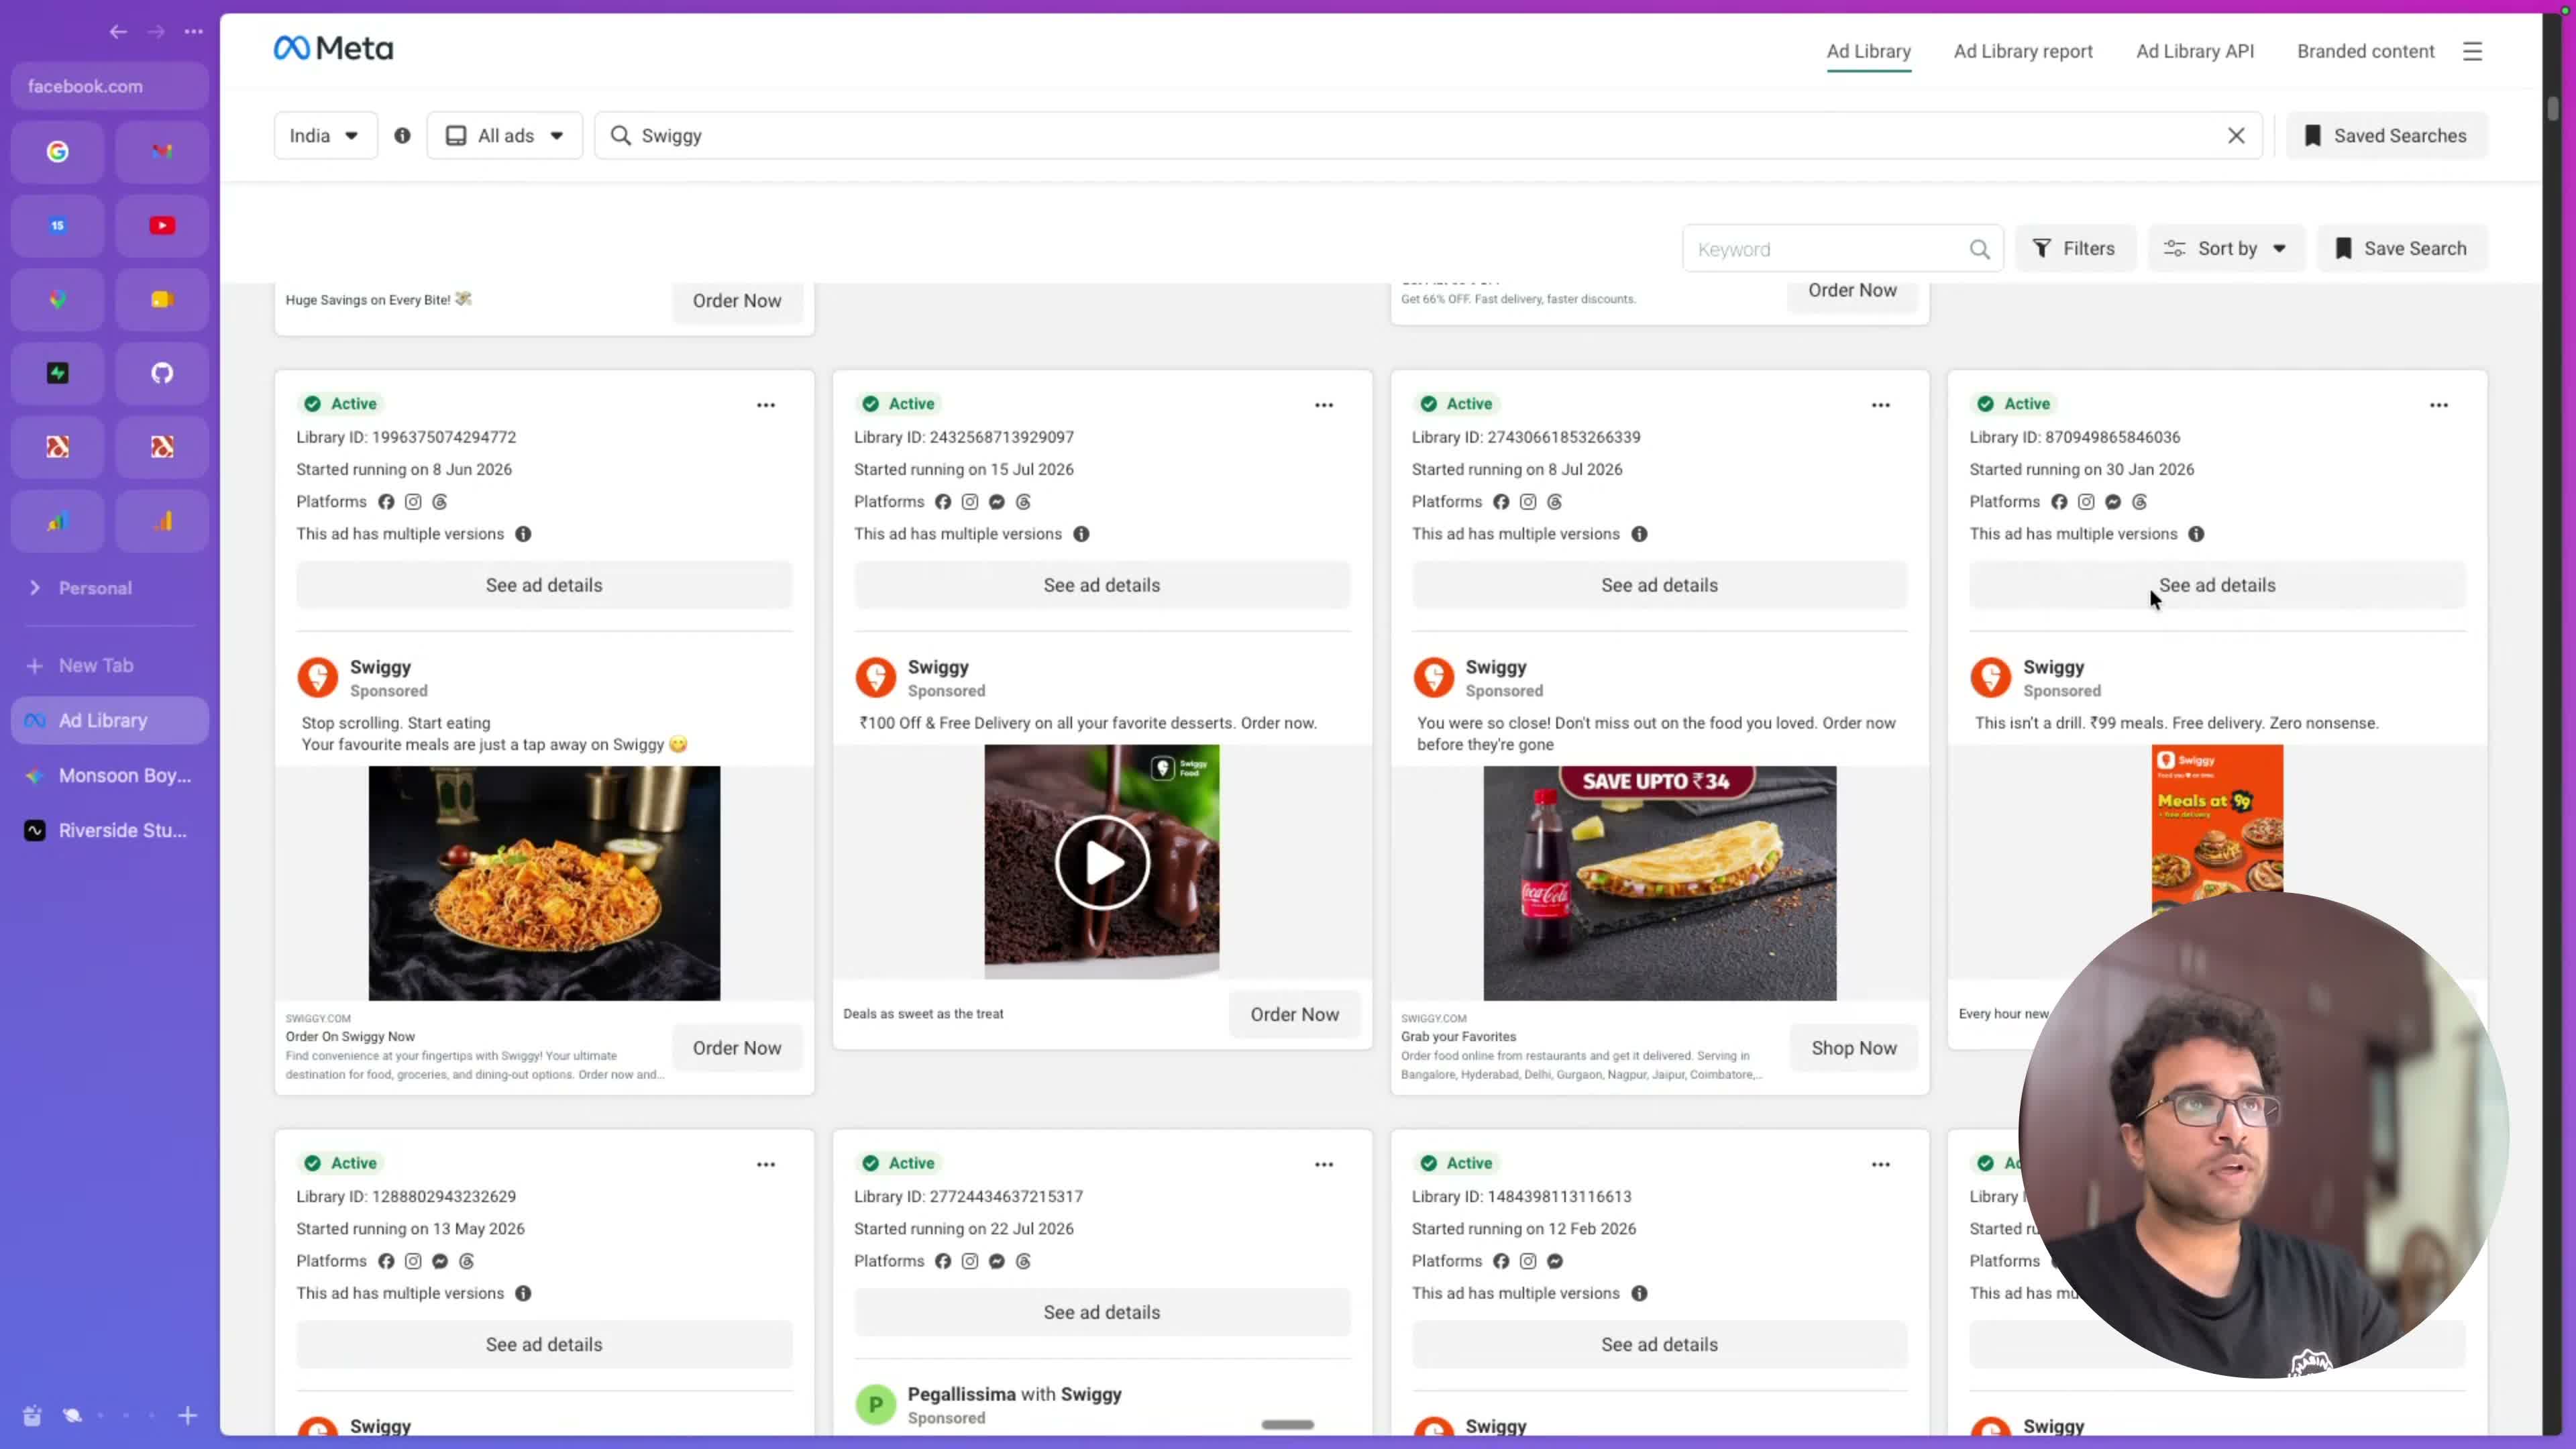Click the browser forward arrow
This screenshot has width=2576, height=1449.
156,32
